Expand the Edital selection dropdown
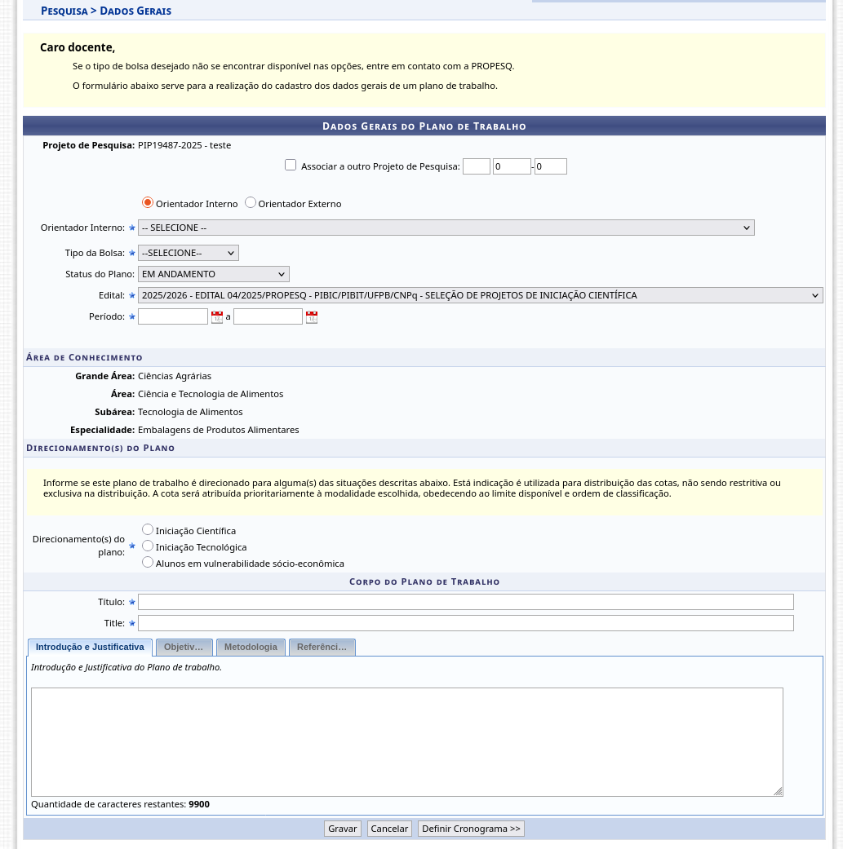This screenshot has height=849, width=843. (480, 295)
